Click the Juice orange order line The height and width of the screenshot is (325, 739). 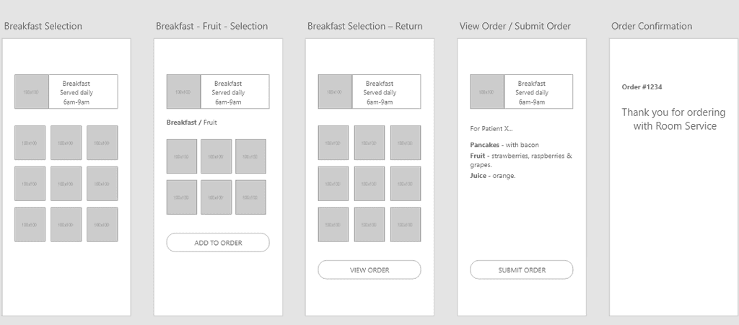pos(493,175)
